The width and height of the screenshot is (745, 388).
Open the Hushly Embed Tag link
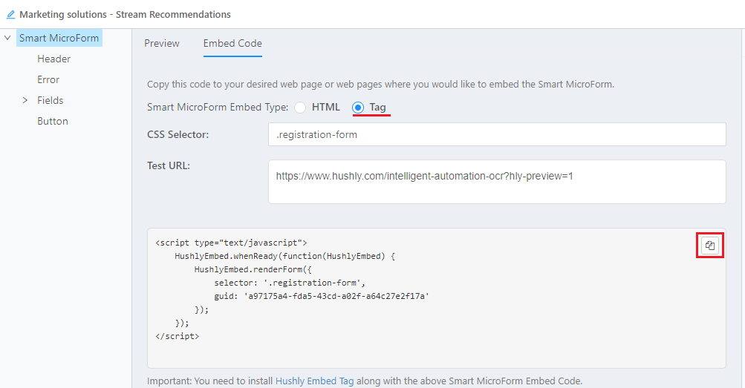click(x=314, y=381)
